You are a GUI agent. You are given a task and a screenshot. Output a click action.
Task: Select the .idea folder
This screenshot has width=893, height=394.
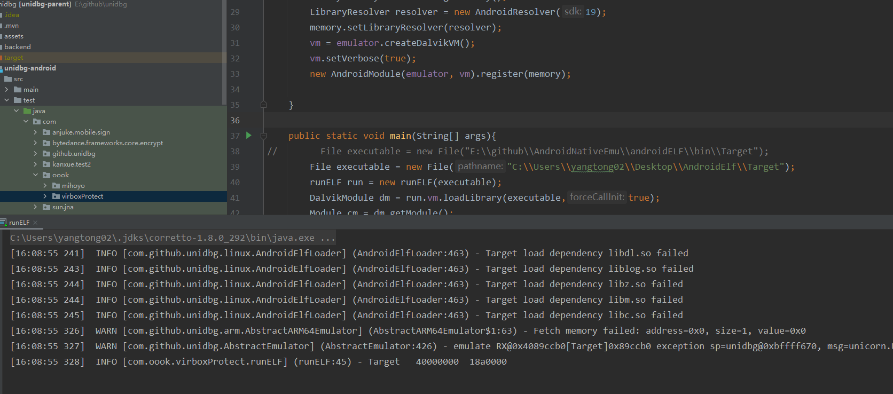pos(11,15)
